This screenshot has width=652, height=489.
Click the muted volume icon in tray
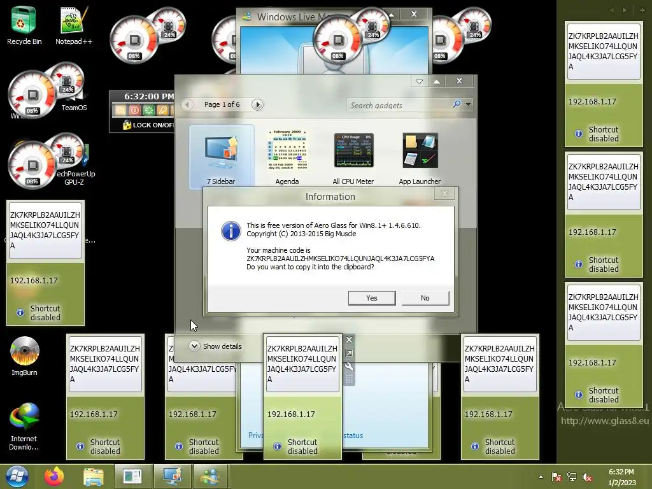[587, 477]
